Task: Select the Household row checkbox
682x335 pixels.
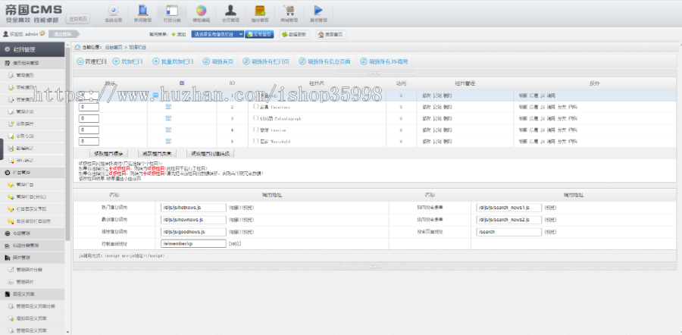Action: 256,140
